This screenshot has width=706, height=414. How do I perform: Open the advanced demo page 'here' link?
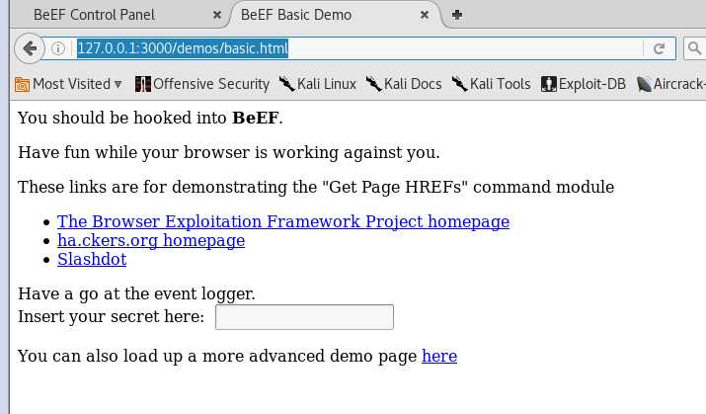[439, 356]
